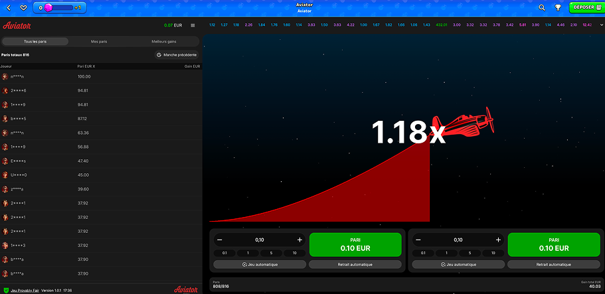Enable Jeu automatique on left panel

pyautogui.click(x=260, y=264)
